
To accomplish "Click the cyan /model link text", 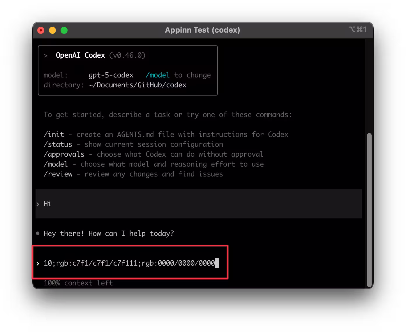I will 158,75.
